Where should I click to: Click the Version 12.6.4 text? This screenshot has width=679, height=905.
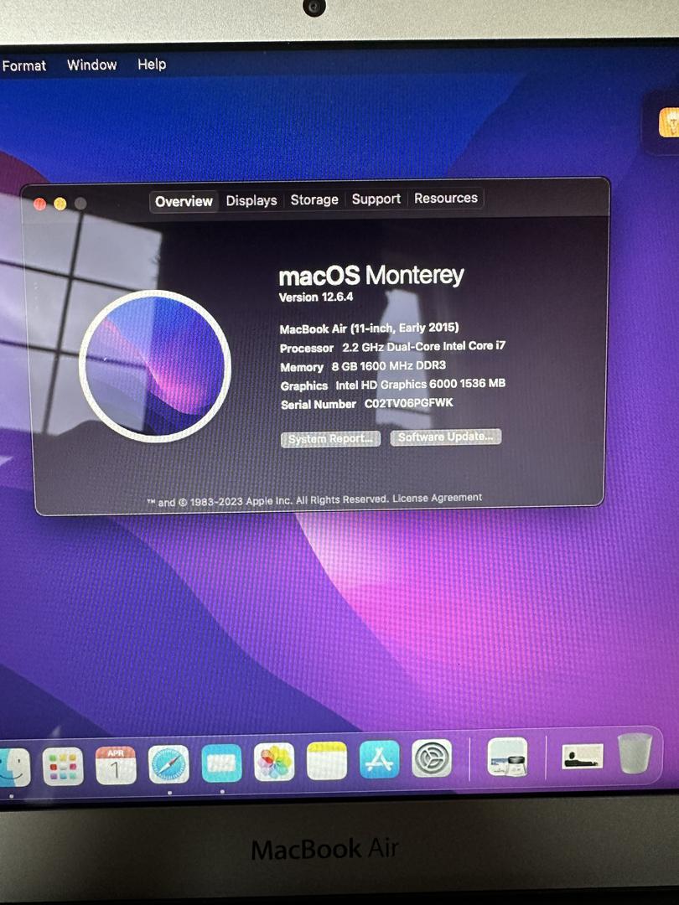(316, 297)
